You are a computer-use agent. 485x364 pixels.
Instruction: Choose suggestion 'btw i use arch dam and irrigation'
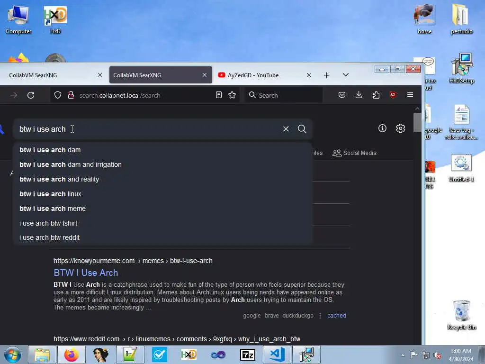(163, 164)
